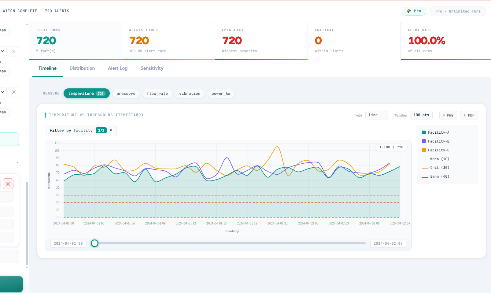Screen dimensions: 491x293
Task: Click the red X delete icon in the left panel
Action: pos(8,184)
